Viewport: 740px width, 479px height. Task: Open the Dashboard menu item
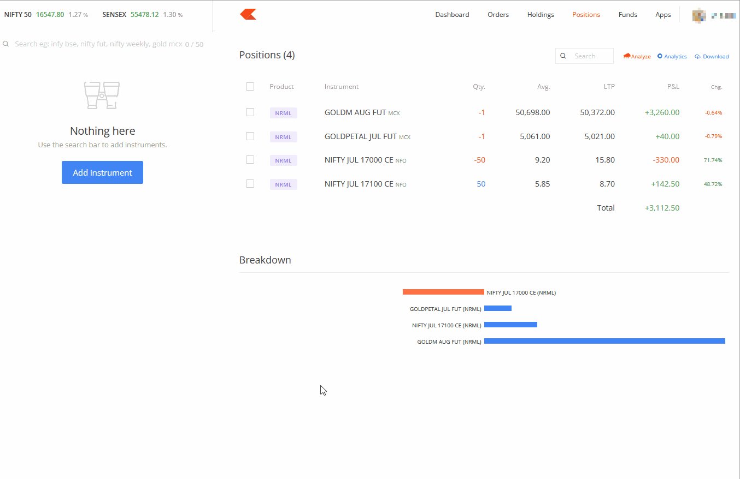pos(452,15)
